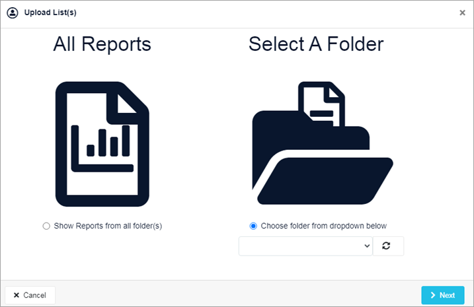
Task: Click the All Reports heading
Action: [102, 44]
